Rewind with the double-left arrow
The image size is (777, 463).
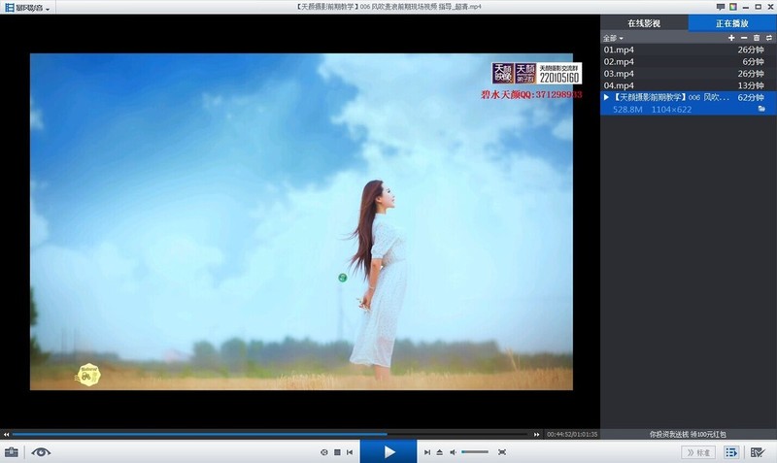point(7,434)
